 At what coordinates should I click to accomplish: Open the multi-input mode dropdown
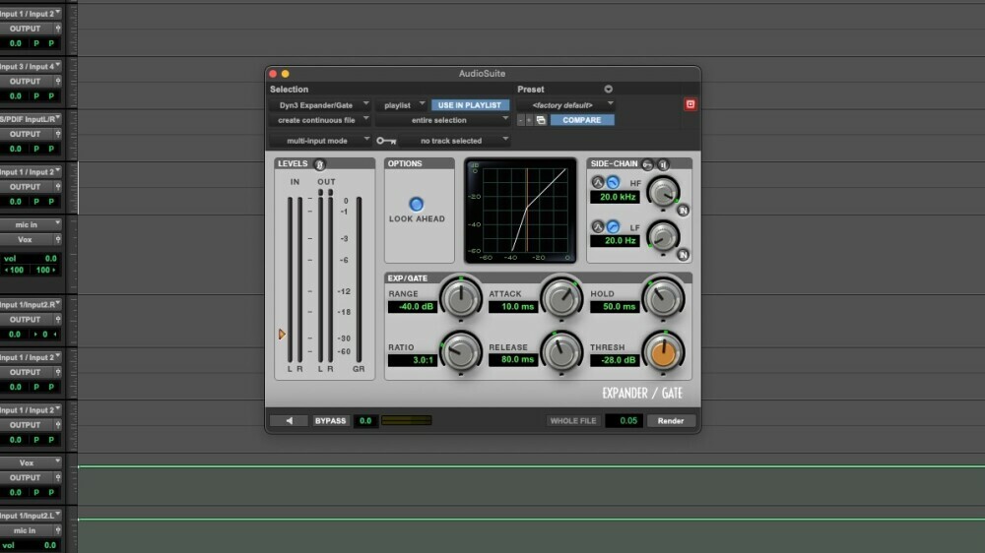pyautogui.click(x=320, y=141)
